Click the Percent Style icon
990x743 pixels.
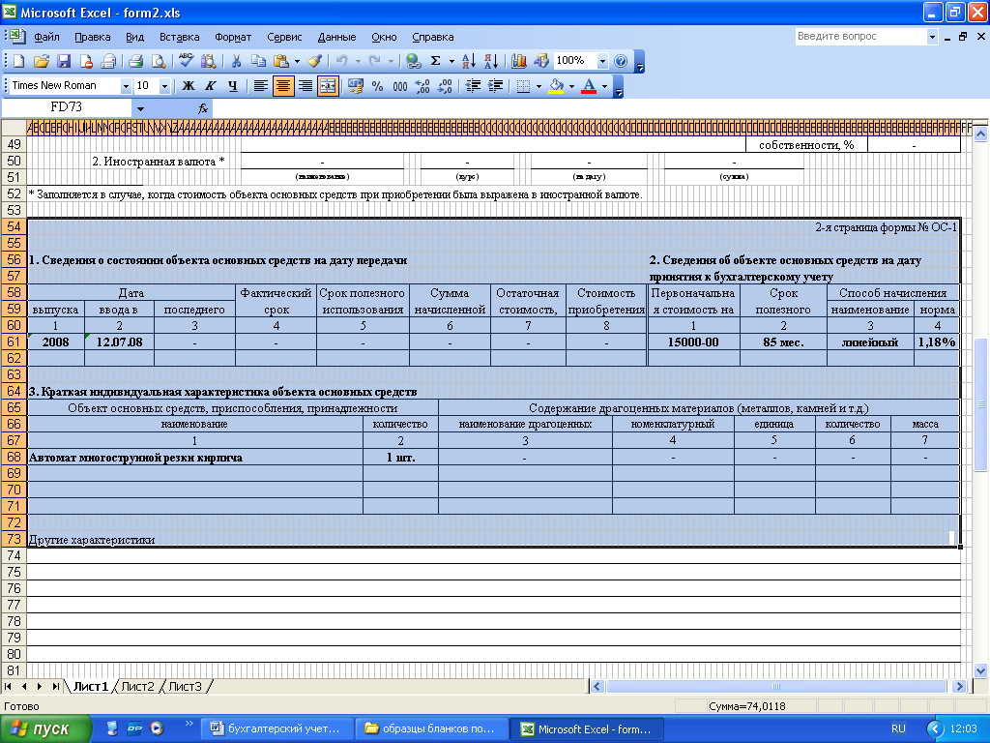pyautogui.click(x=377, y=86)
